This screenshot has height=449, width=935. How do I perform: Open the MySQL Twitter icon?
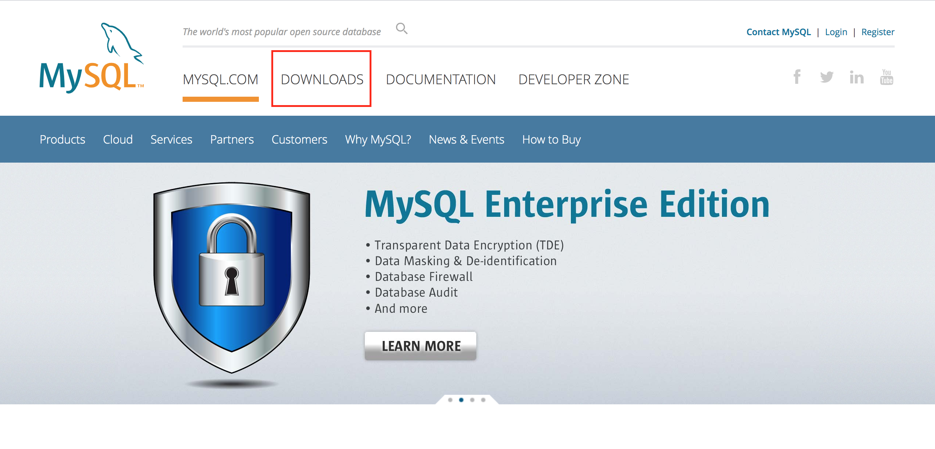pos(826,77)
